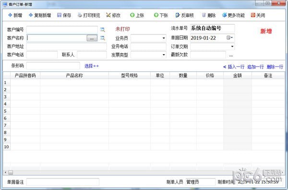Click the 复制新增 toolbar button
The image size is (288, 190).
pos(40,15)
